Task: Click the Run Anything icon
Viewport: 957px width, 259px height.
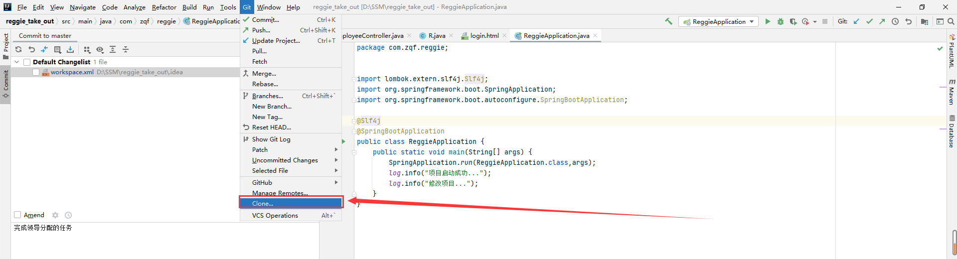Action: (940, 21)
